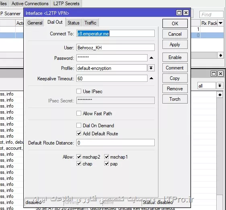
Task: Click the Password input field
Action: tap(112, 58)
